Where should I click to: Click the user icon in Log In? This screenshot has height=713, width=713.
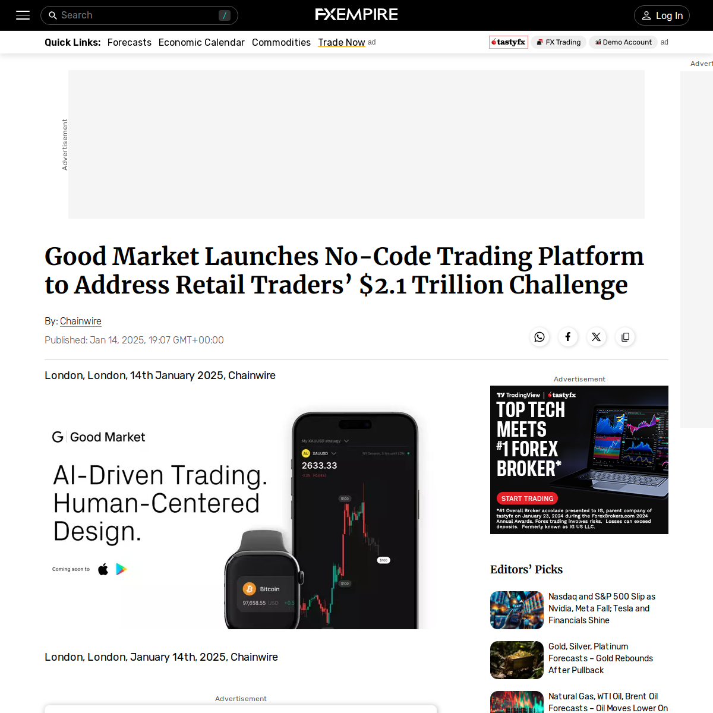coord(646,15)
